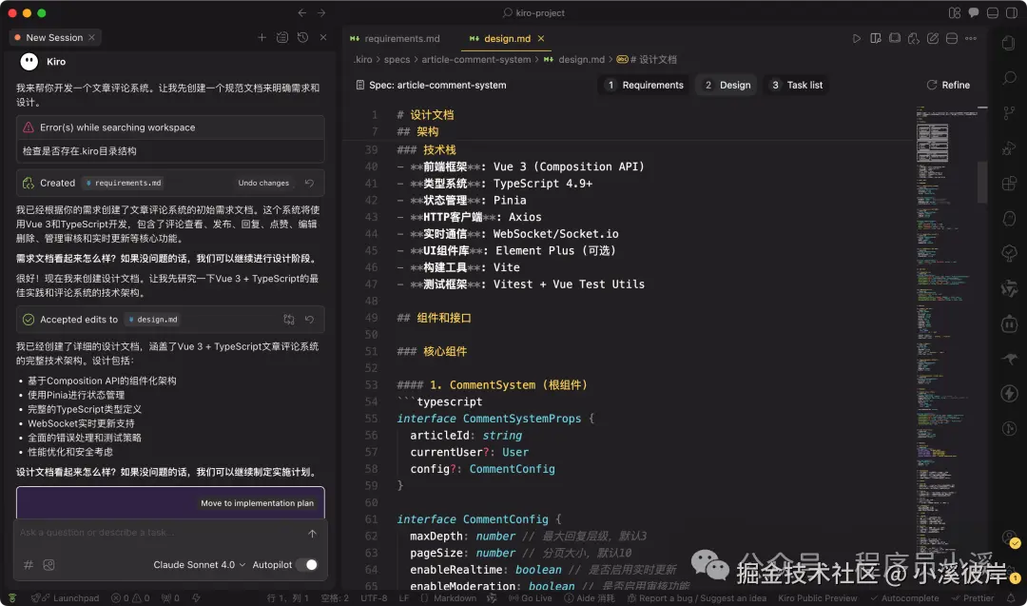Select the Design spec stage
This screenshot has height=606, width=1027.
coord(727,85)
